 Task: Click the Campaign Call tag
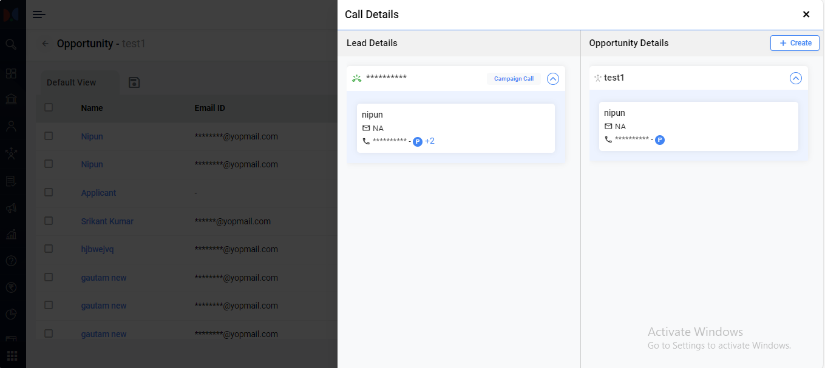[x=514, y=79]
